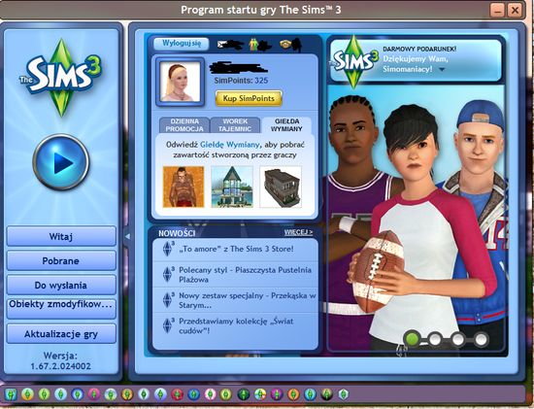This screenshot has width=534, height=409.
Task: Expand the news list via "WIĘCEJ >"
Action: tap(298, 232)
